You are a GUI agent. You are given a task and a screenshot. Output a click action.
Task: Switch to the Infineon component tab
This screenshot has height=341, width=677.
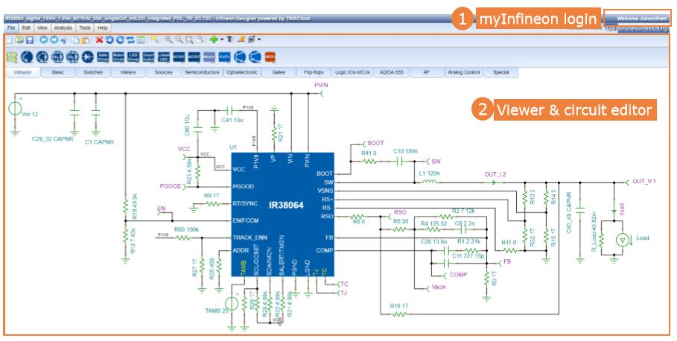[x=23, y=72]
